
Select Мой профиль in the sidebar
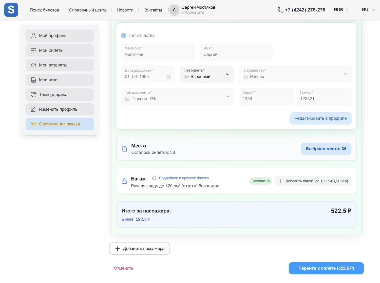[x=60, y=36]
